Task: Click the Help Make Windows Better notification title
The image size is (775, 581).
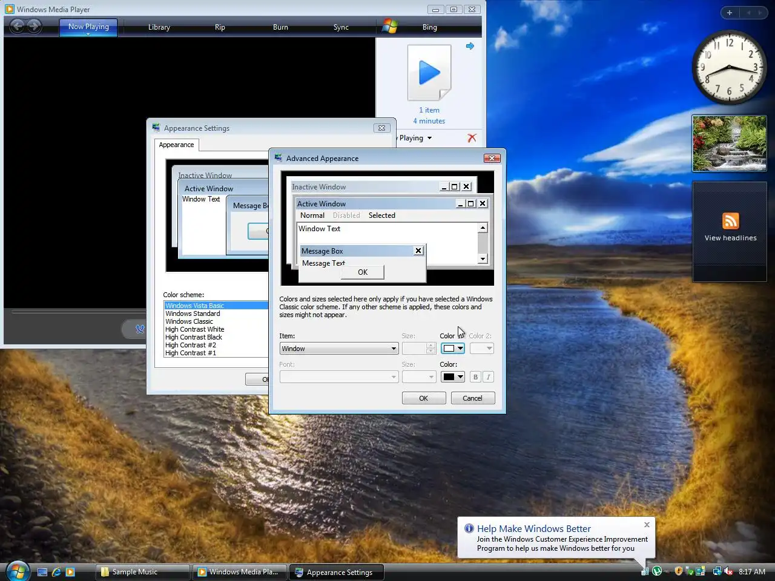Action: (x=534, y=528)
